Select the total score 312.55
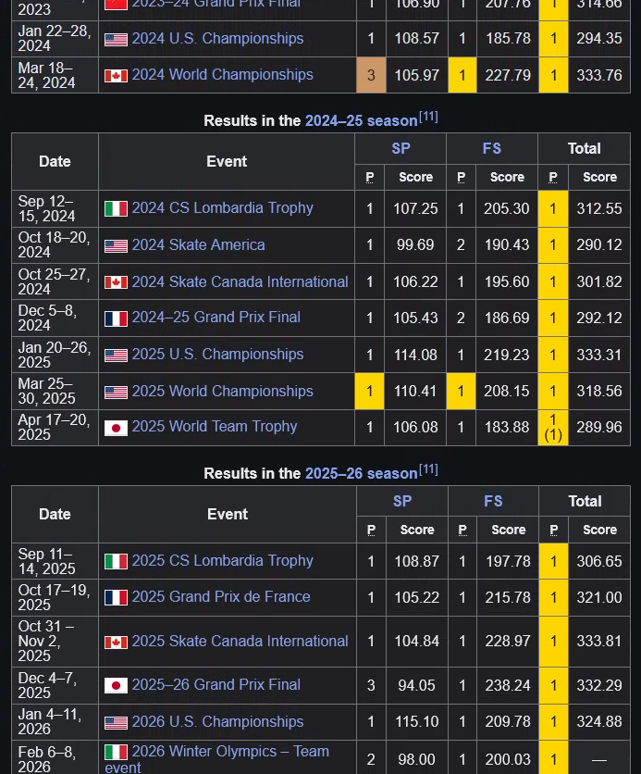The image size is (641, 774). click(599, 209)
